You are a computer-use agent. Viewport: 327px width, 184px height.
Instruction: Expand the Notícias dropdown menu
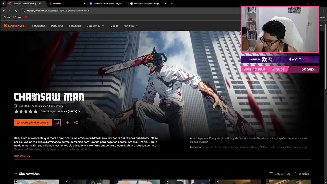pyautogui.click(x=131, y=26)
